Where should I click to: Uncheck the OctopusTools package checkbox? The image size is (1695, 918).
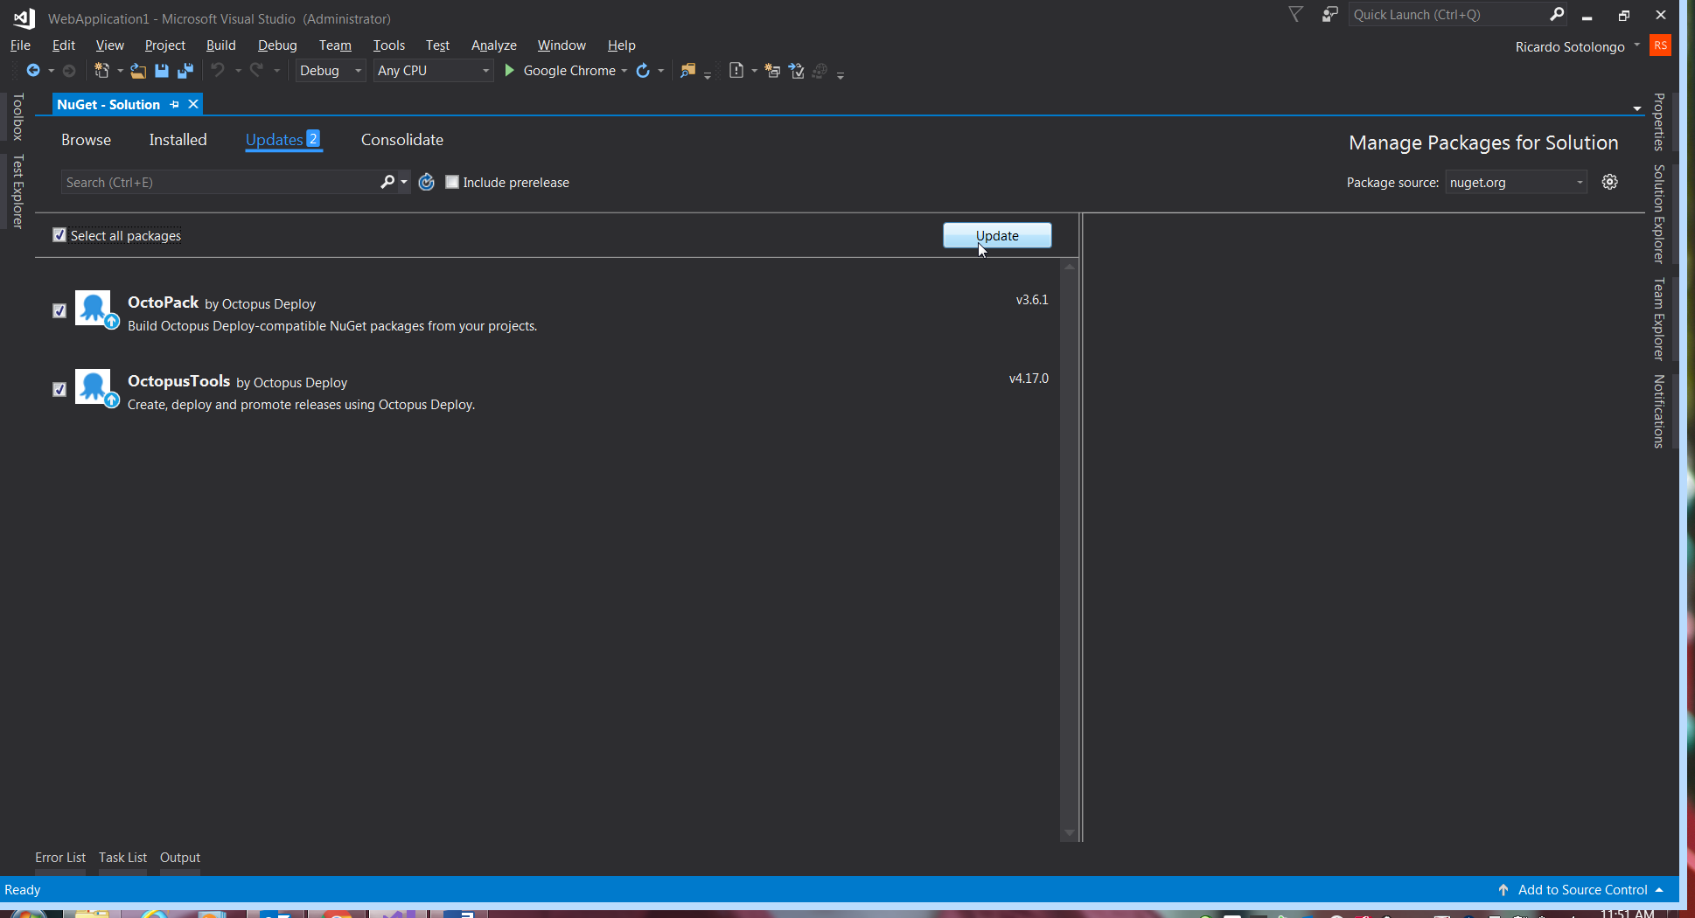click(59, 389)
